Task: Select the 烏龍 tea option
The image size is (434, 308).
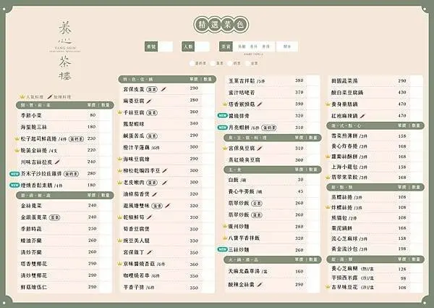Action: [x=242, y=46]
